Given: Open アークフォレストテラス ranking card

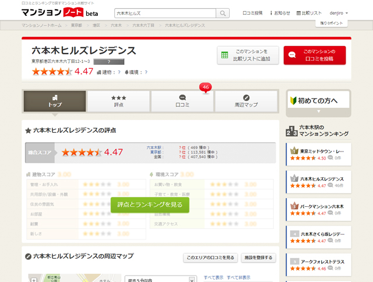Looking at the screenshot, I should click(x=319, y=265).
